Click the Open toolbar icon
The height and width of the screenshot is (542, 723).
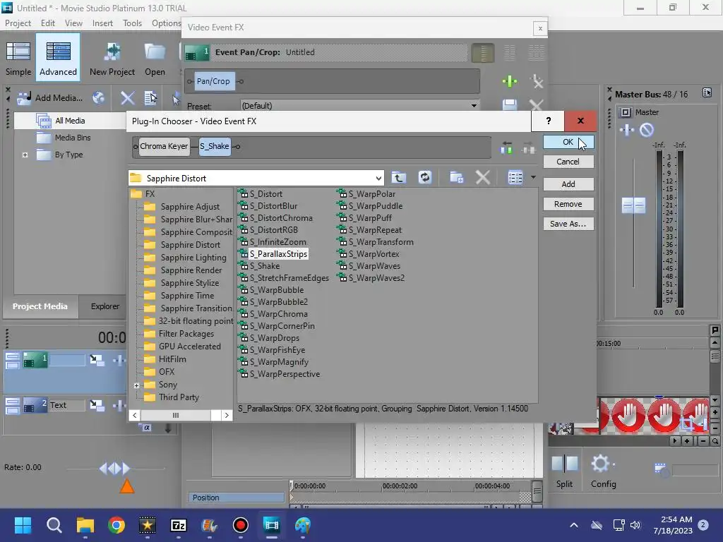pos(155,58)
